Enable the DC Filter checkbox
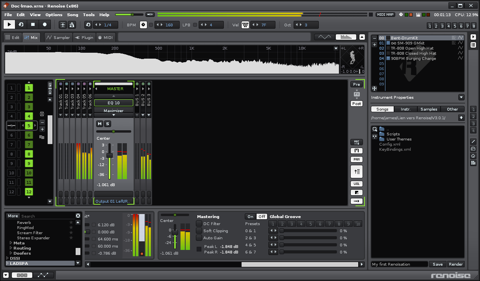480x281 pixels. coord(199,224)
